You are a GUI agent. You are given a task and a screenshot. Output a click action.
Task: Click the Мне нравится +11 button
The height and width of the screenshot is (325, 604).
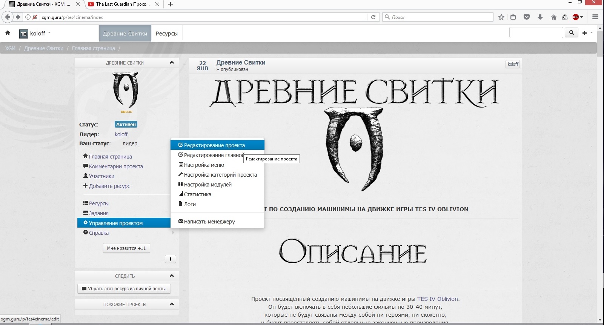pyautogui.click(x=126, y=248)
